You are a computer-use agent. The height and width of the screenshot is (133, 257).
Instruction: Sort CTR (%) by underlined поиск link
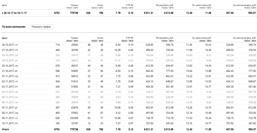point(124,40)
